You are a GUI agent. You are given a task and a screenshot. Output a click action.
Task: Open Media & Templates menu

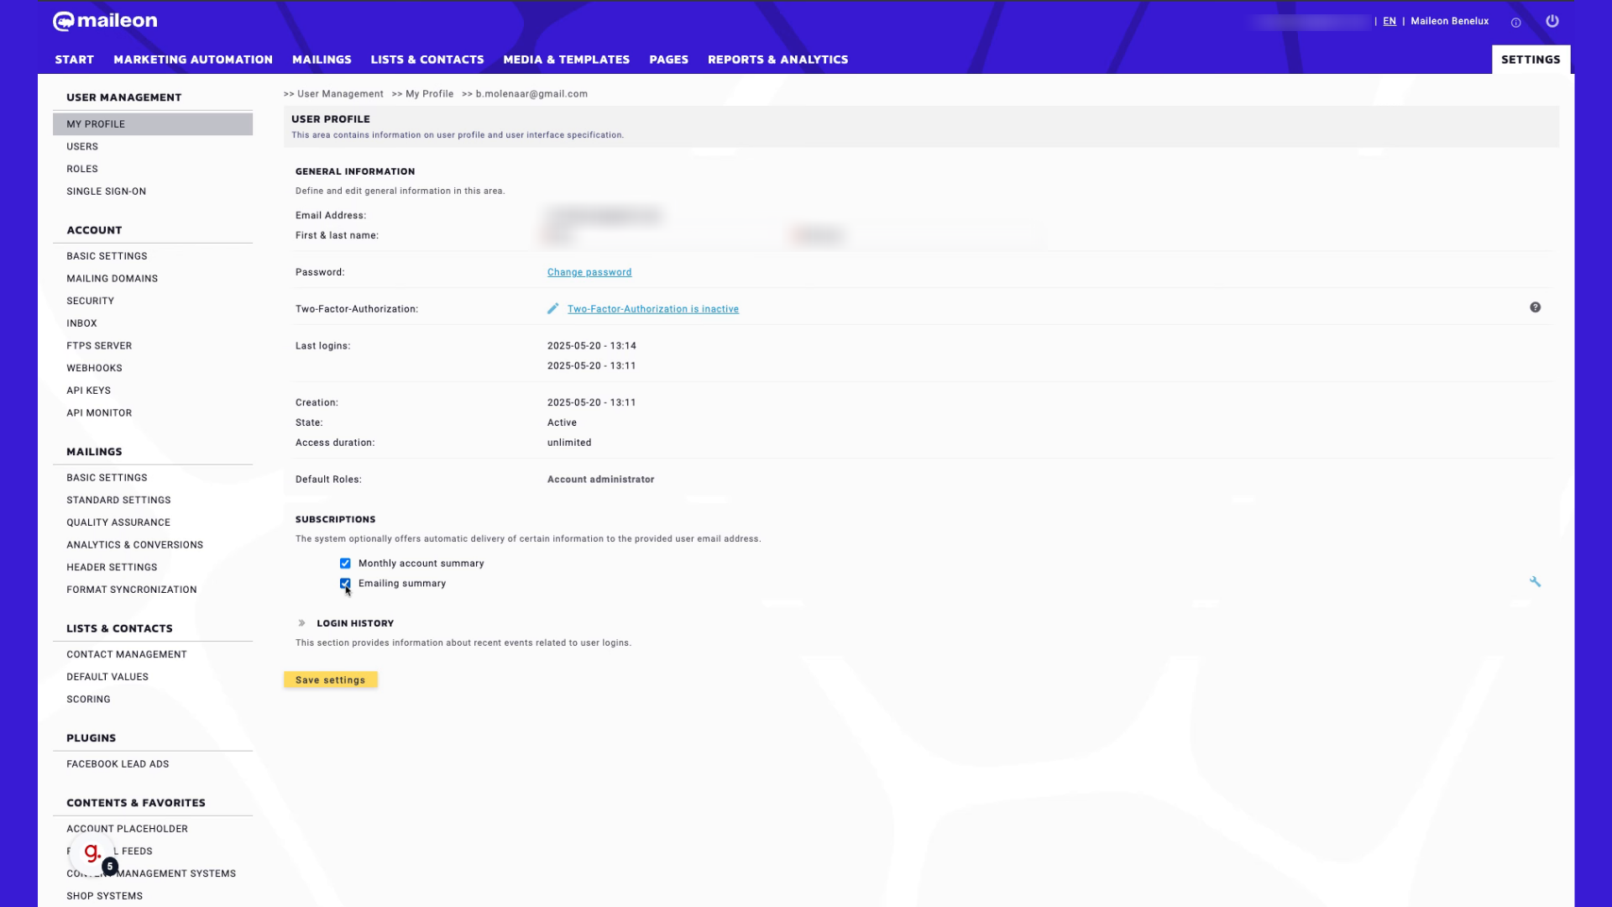(x=567, y=60)
